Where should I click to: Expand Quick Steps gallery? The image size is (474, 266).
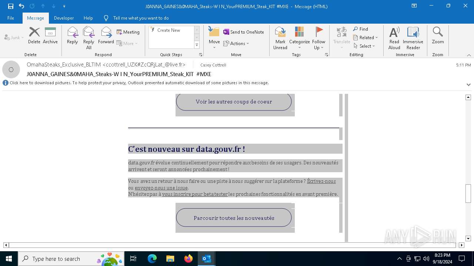click(x=197, y=45)
